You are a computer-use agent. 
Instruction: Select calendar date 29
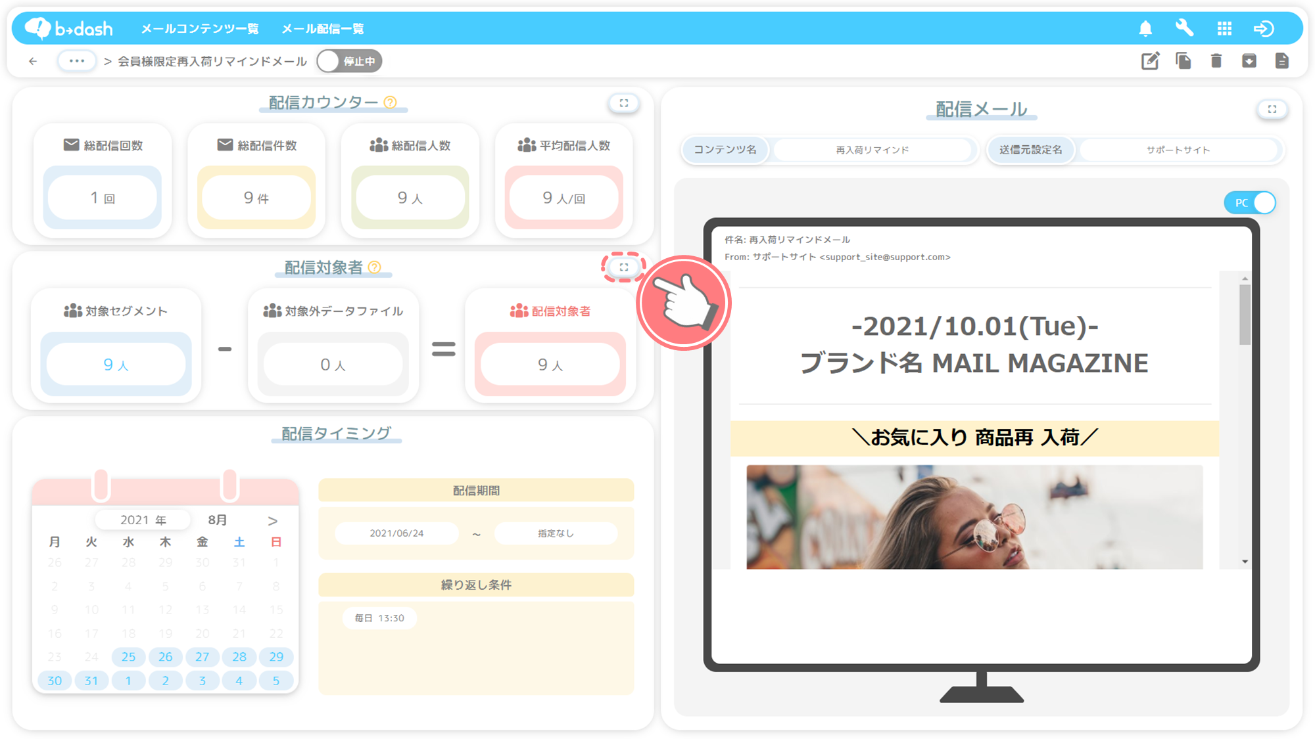276,657
